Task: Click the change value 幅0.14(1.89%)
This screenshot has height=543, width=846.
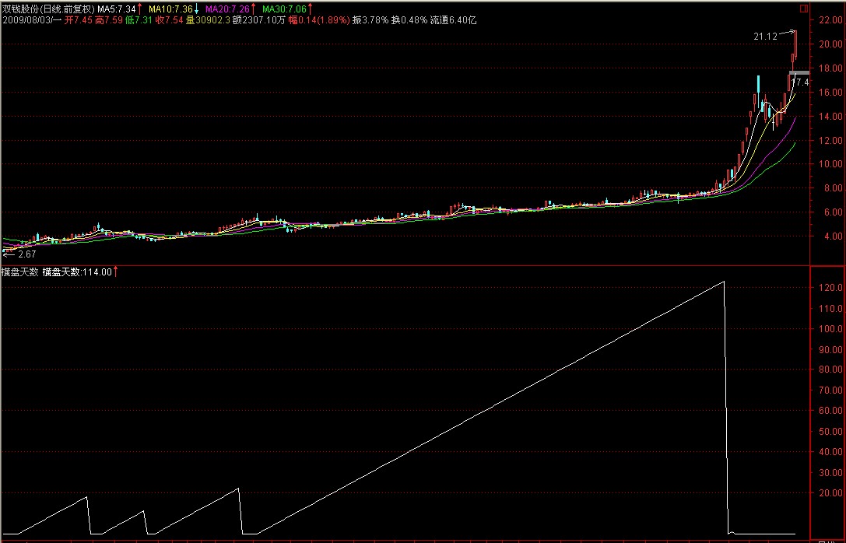Action: tap(319, 20)
